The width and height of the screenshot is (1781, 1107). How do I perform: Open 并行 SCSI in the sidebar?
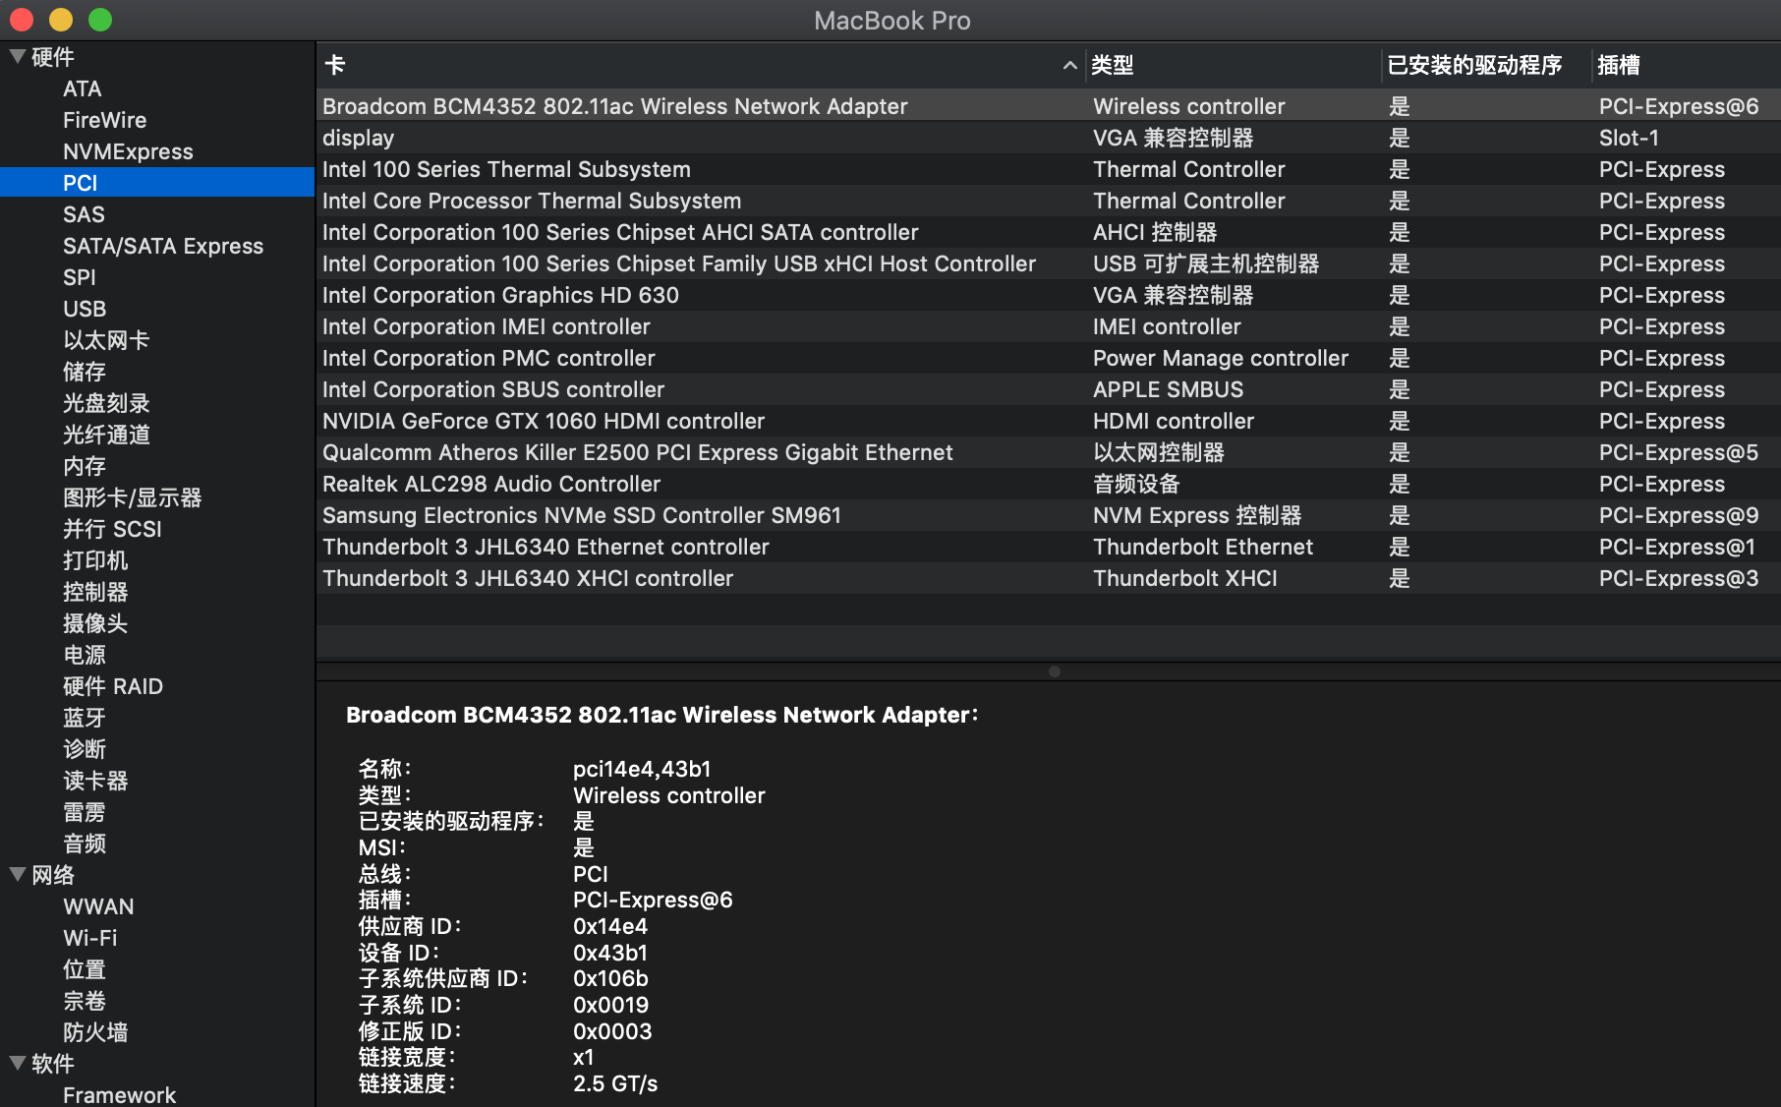click(112, 529)
